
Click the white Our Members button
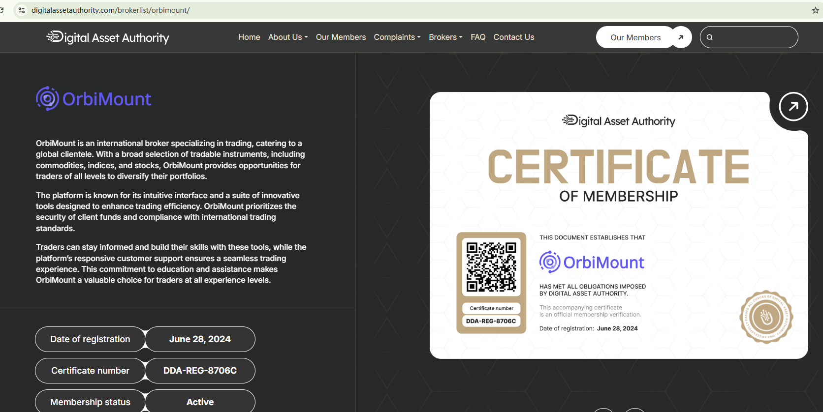pos(635,37)
